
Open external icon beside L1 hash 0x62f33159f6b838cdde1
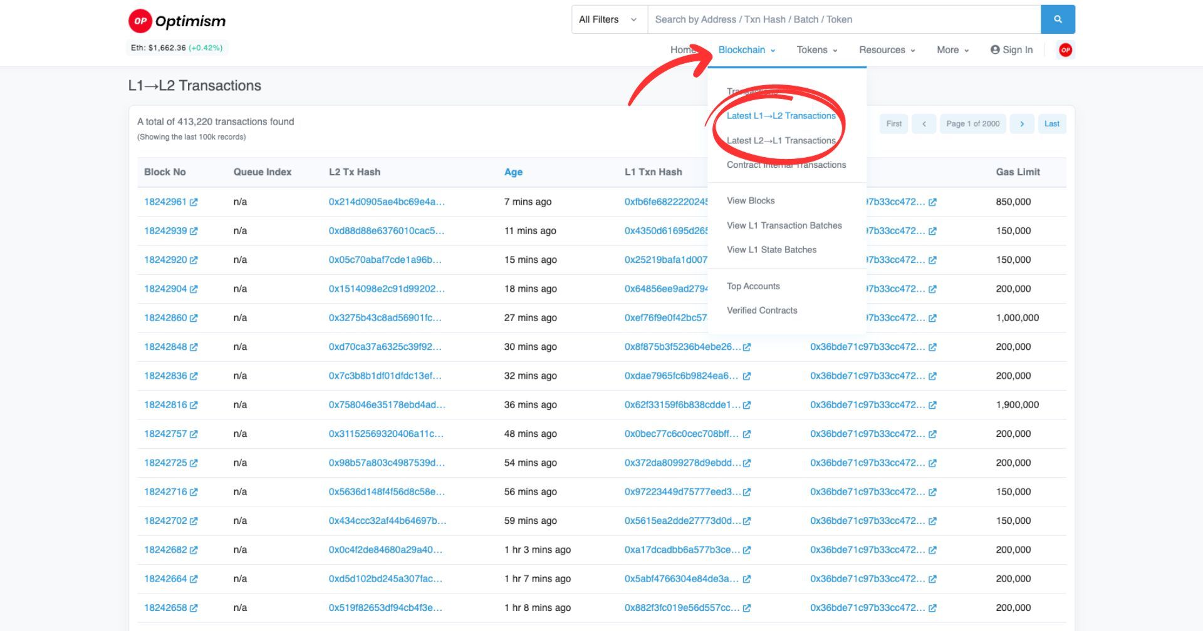(747, 405)
